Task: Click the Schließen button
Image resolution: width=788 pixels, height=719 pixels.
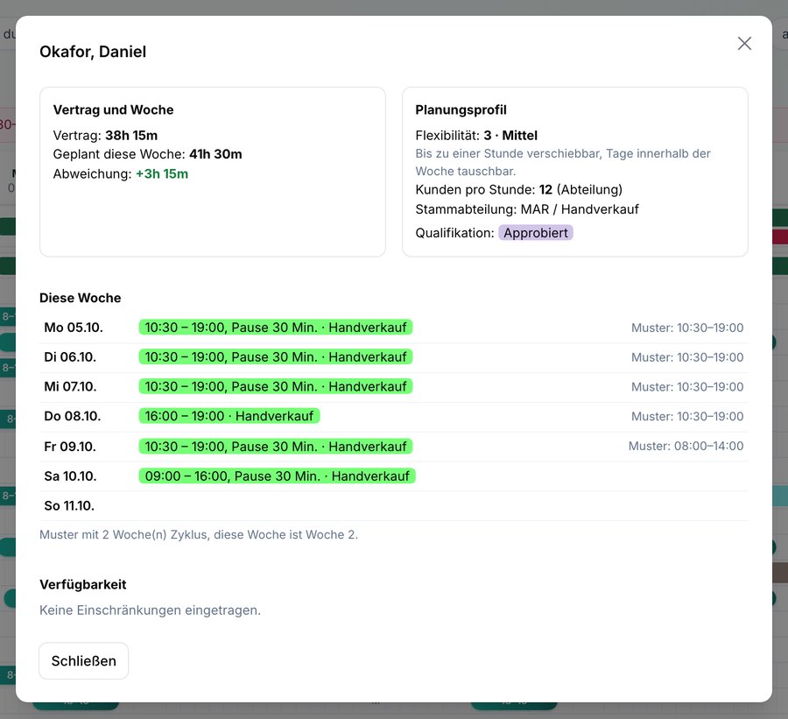Action: click(84, 660)
